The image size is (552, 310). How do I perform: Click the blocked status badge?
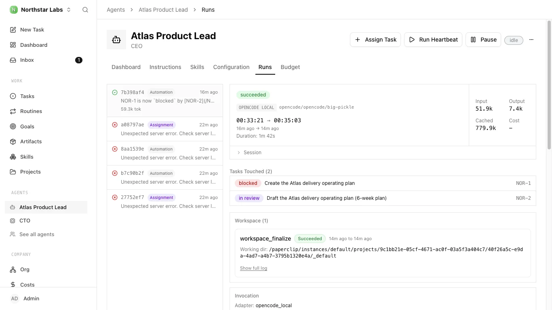[x=248, y=183]
